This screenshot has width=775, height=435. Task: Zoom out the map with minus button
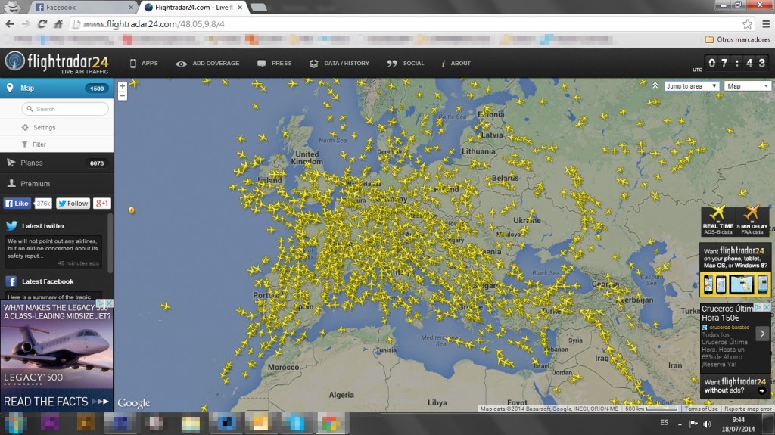tap(123, 96)
